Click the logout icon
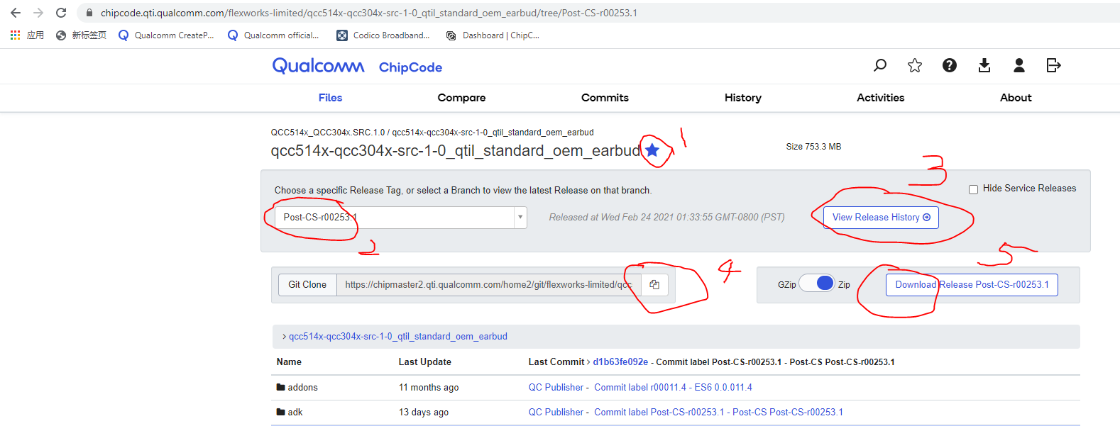Viewport: 1120px width, 426px height. coord(1054,65)
